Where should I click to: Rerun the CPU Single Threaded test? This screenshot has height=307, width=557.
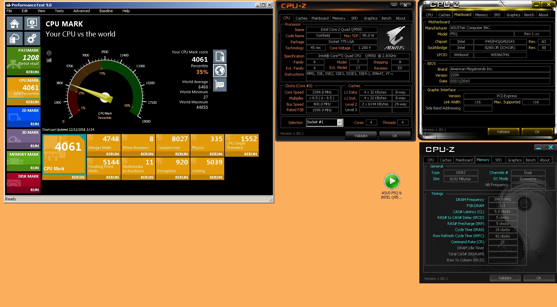(x=250, y=154)
